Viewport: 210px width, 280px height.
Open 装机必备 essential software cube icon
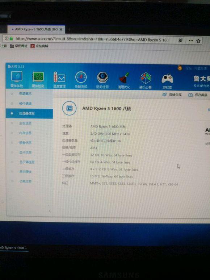(146, 80)
